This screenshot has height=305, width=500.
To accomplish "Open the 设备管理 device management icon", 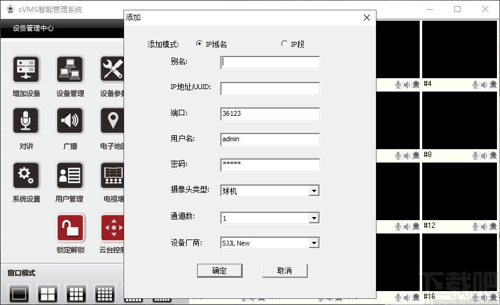I will point(70,69).
